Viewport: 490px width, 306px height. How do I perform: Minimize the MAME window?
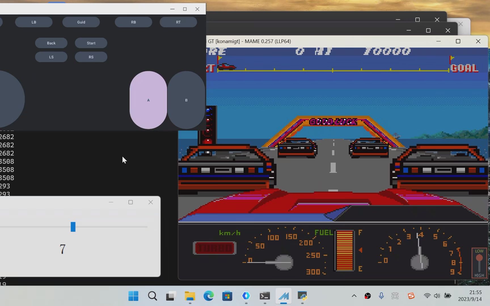click(438, 41)
